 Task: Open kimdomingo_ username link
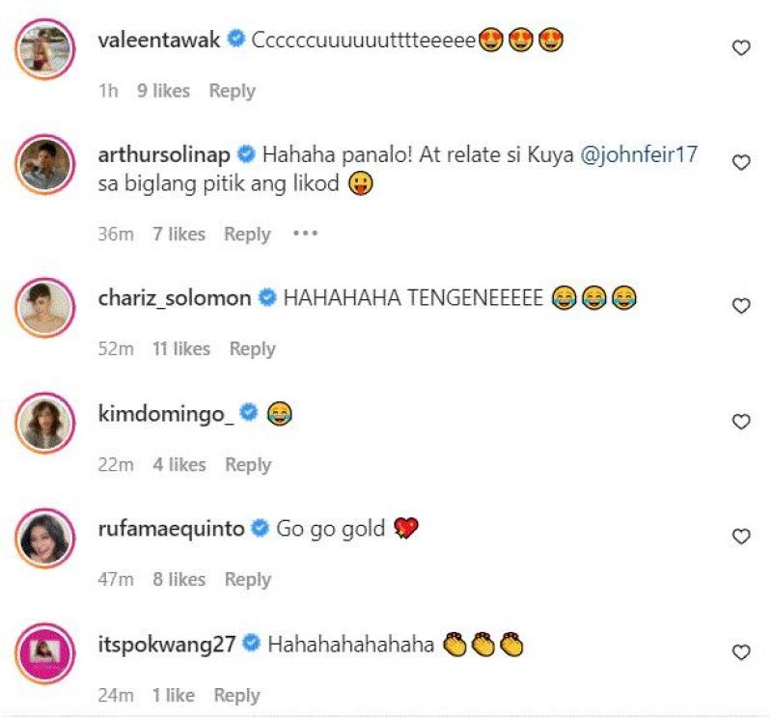point(166,413)
